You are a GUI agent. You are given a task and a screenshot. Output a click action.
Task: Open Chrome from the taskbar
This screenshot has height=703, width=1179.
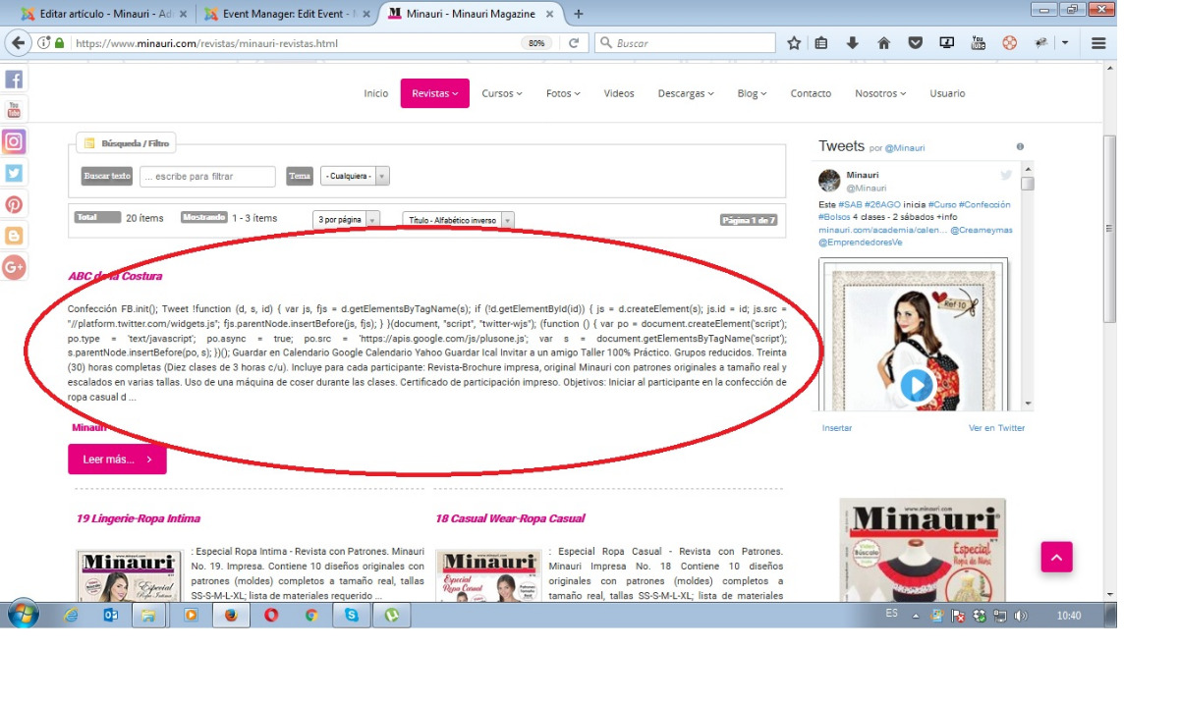(311, 616)
